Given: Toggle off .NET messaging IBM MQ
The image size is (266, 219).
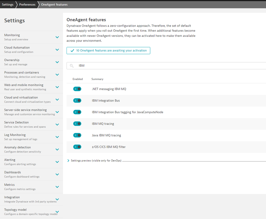Looking at the screenshot, I should [x=77, y=89].
